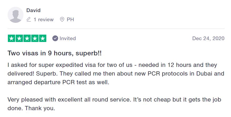Click the Dec 24, 2020 review date
Screen dimensions: 231x117
[208, 39]
